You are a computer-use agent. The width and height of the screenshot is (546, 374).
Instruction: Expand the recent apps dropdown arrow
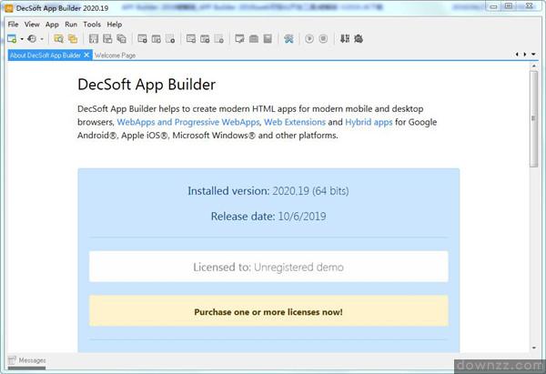42,39
